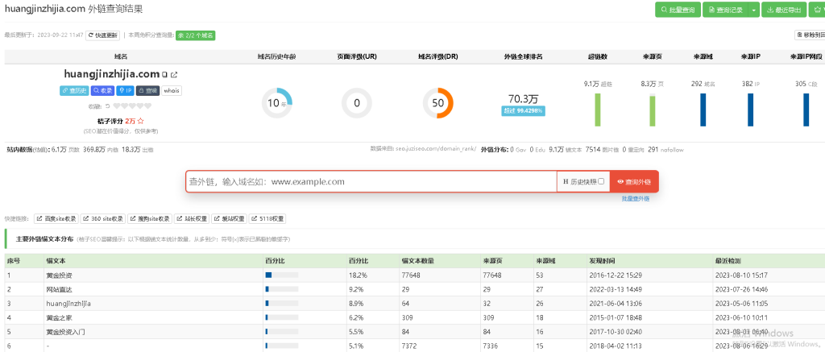Select the third heart in 收藏 rating
Screen dimensions: 825x352
pos(133,106)
